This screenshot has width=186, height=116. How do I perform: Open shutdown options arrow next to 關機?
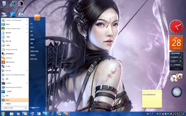(x=38, y=108)
